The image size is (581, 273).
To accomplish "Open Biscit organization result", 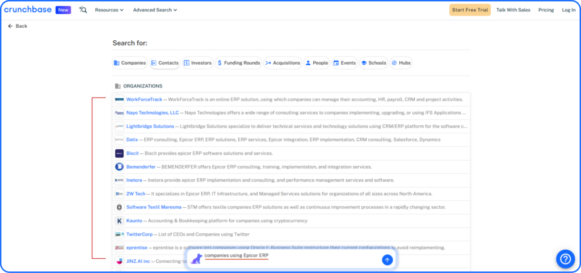I will tap(133, 153).
